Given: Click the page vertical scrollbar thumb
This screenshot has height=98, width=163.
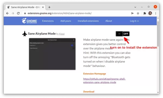Looking at the screenshot, I should tap(158, 34).
